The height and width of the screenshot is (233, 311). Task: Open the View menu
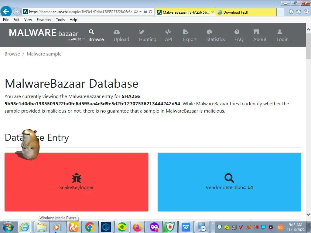click(x=28, y=20)
